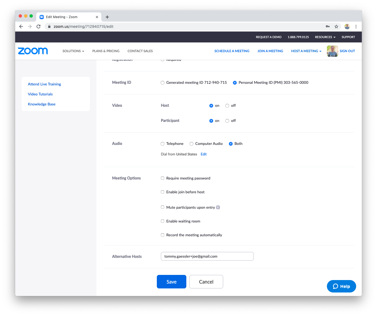
Task: Check Record the meeting automatically
Action: [x=162, y=235]
